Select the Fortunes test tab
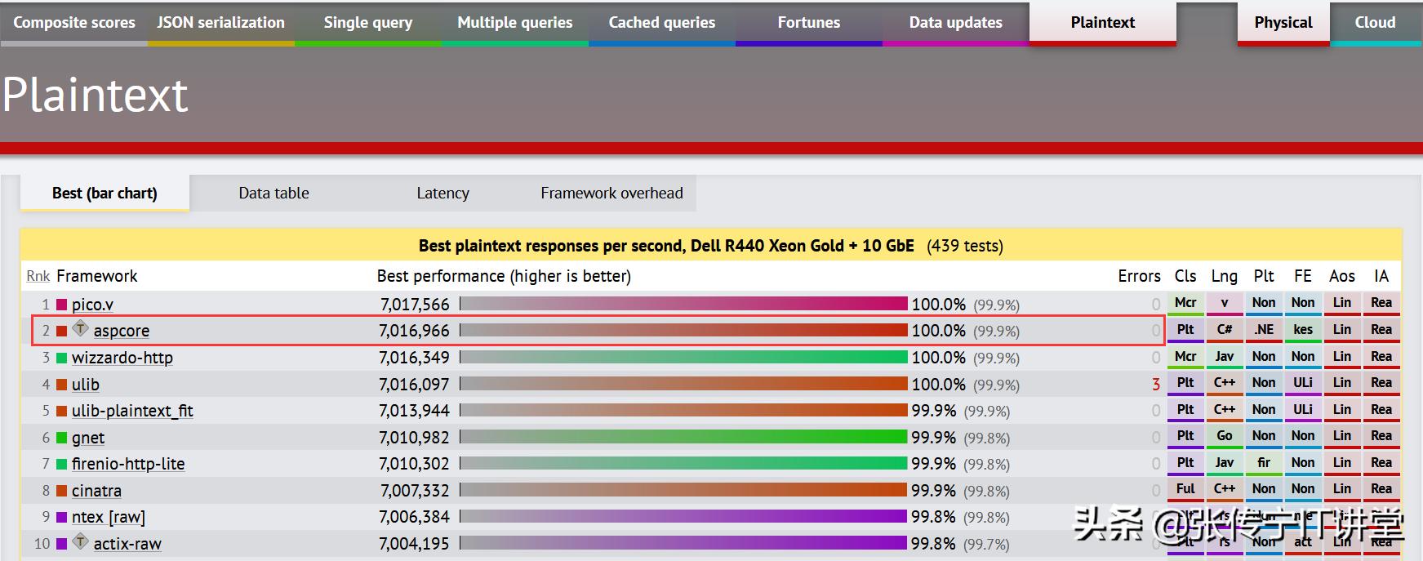Viewport: 1423px width, 561px height. [x=808, y=23]
